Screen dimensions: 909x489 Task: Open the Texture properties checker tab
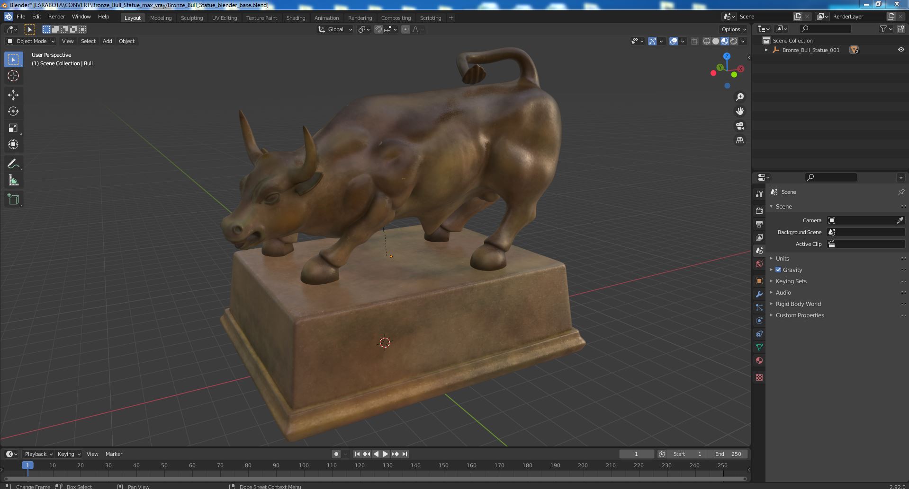click(x=759, y=377)
